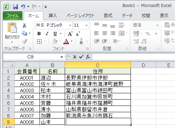Open the number format 標準 dropdown
This screenshot has width=175, height=128.
[x=157, y=25]
